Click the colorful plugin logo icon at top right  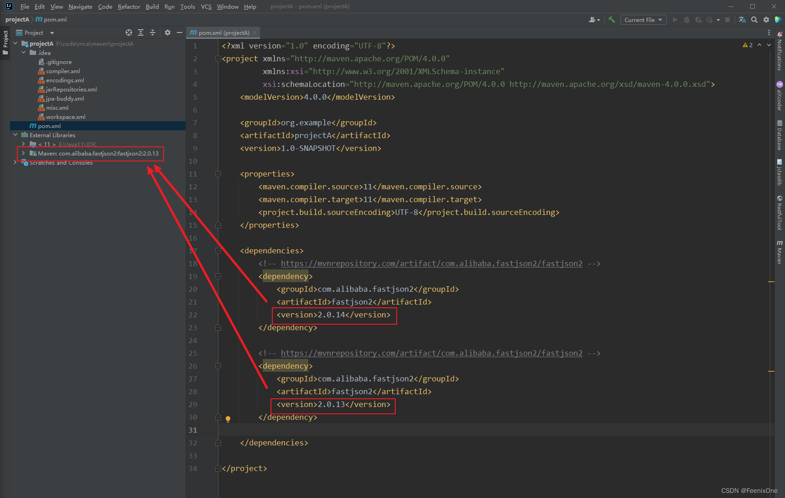[x=778, y=20]
